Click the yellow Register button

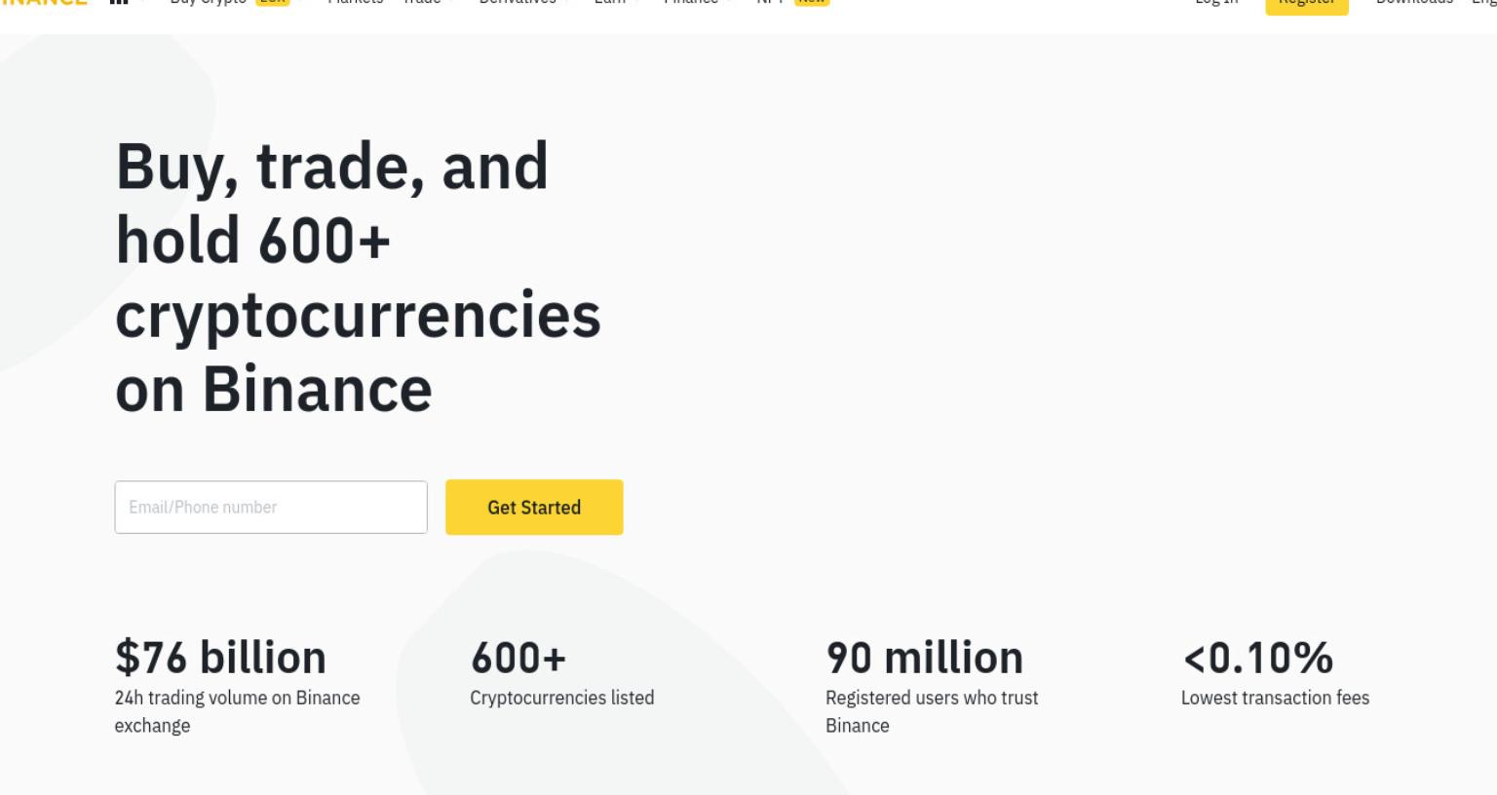(1307, 6)
